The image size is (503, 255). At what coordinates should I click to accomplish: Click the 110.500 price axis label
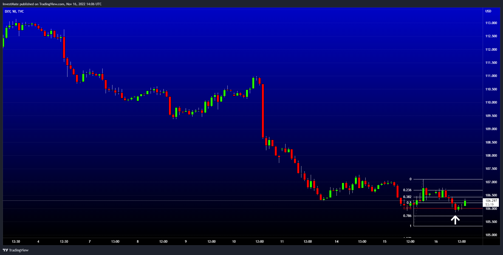[x=491, y=89]
